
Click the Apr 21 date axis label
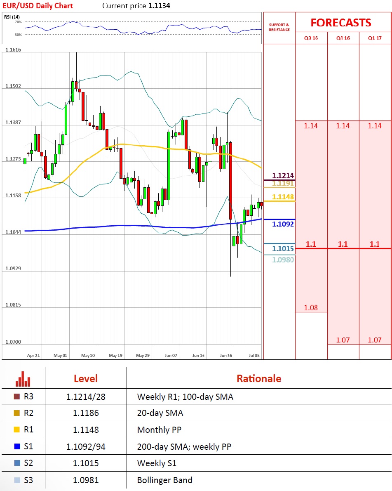pyautogui.click(x=33, y=355)
